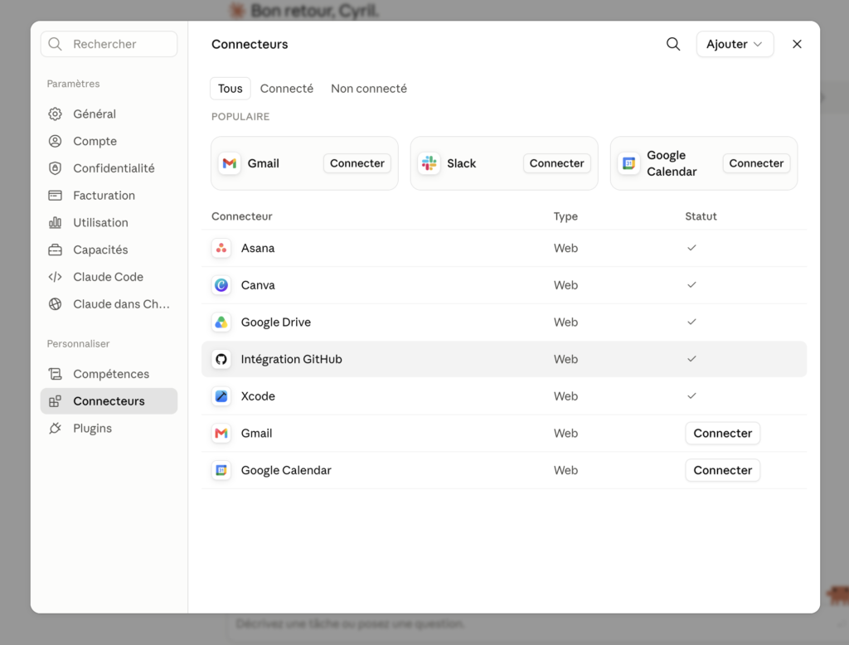
Task: Click the Type column header
Action: point(565,216)
